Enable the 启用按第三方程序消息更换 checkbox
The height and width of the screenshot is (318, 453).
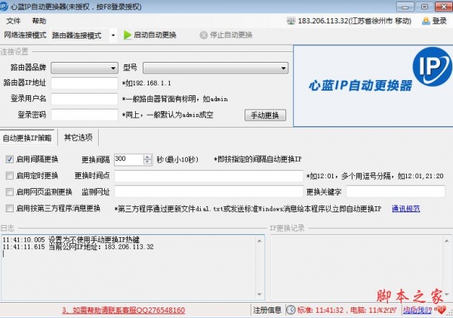(10, 208)
